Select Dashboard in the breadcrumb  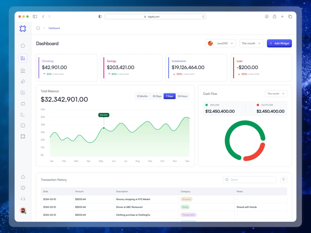(x=54, y=28)
